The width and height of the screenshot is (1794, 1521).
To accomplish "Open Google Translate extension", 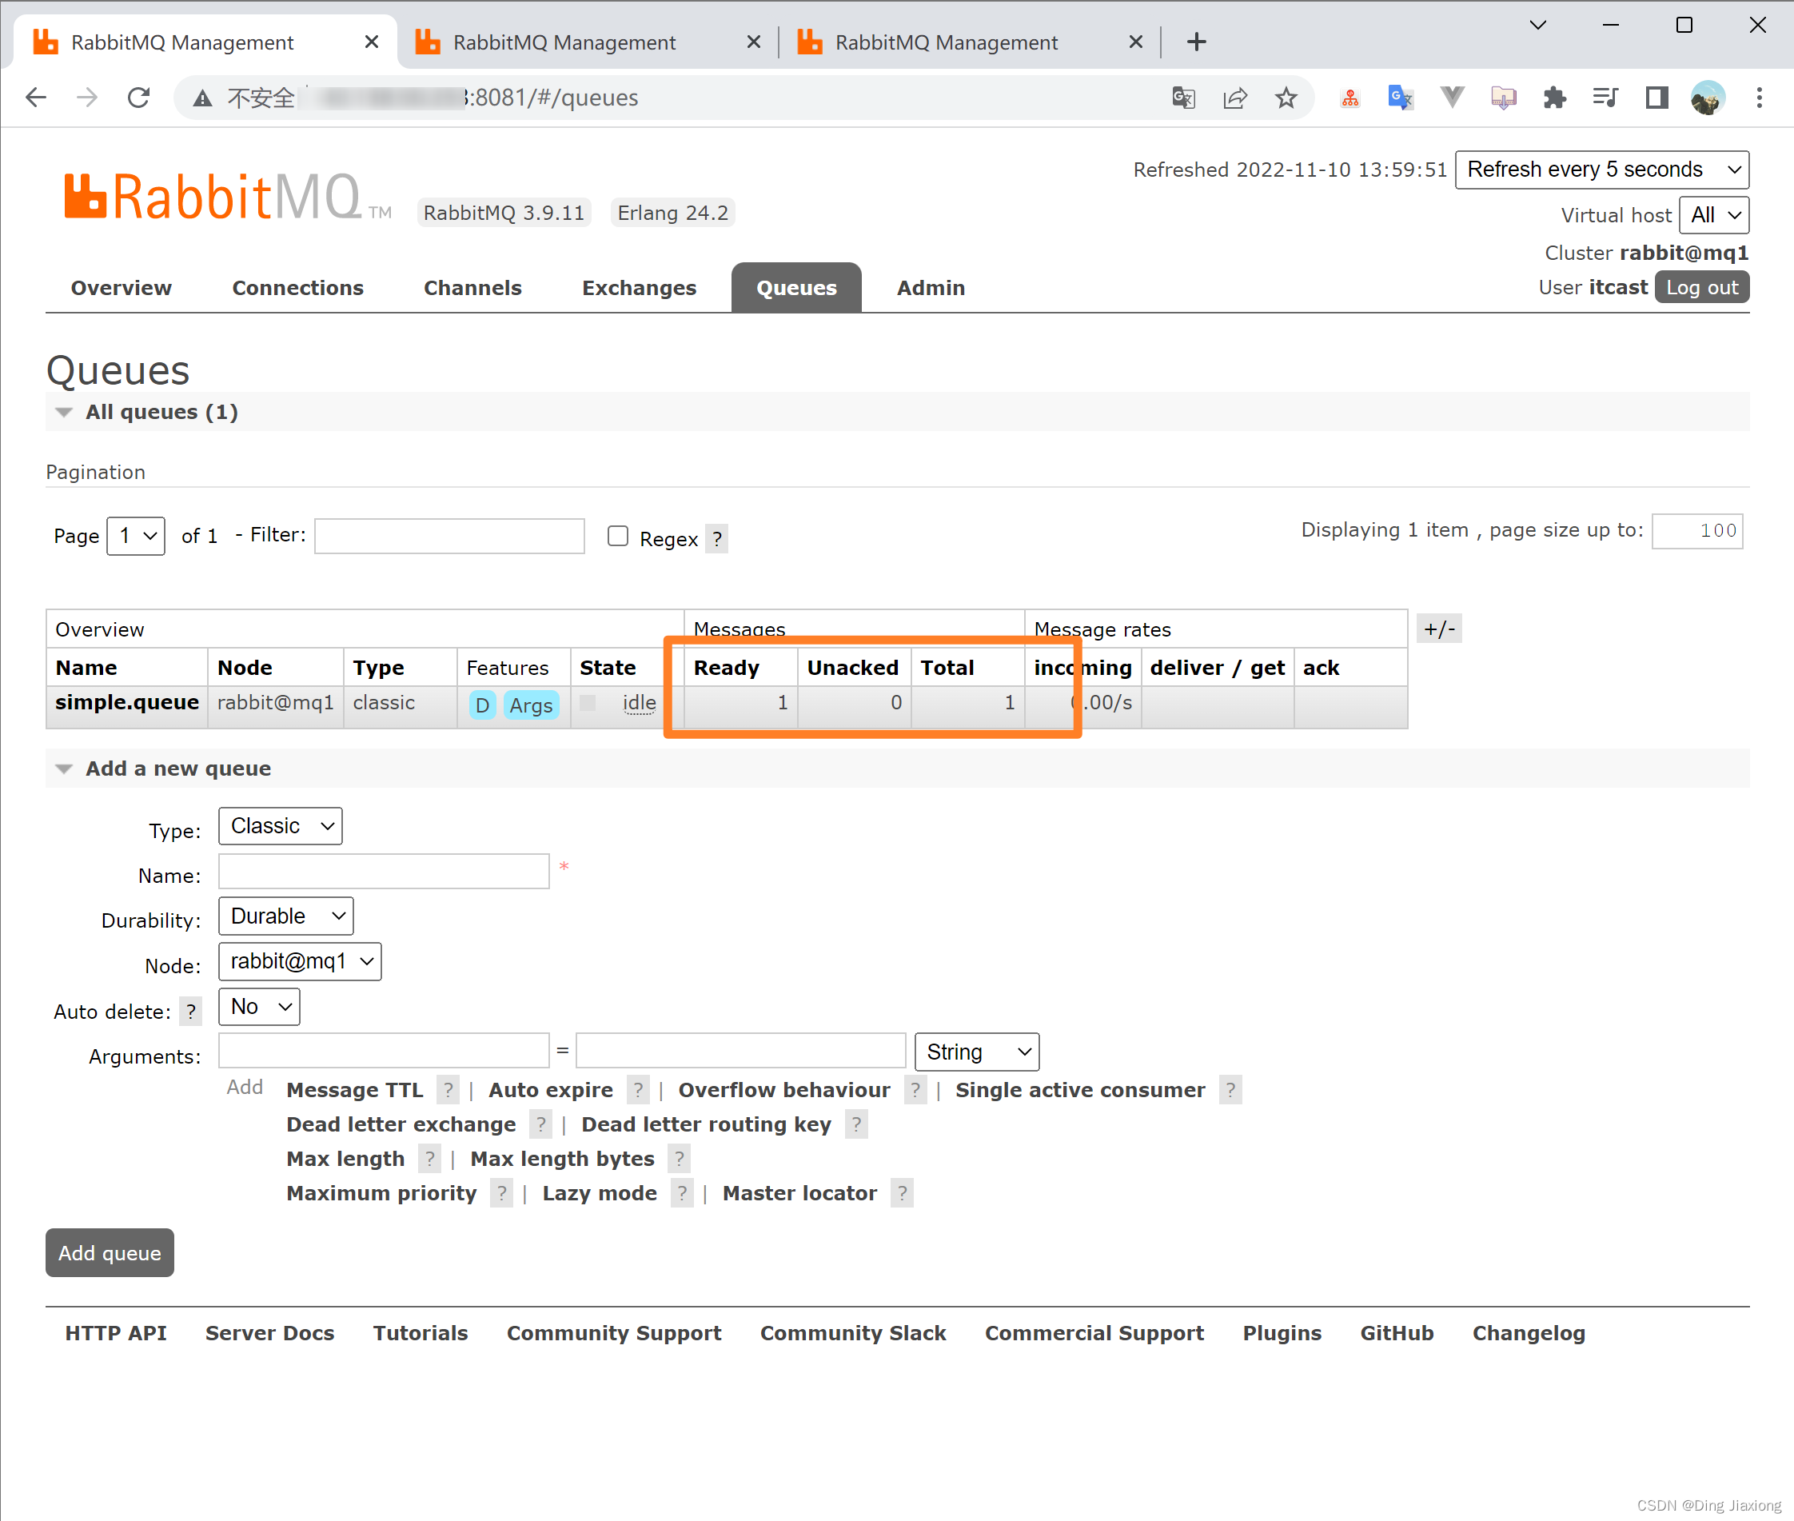I will pos(1401,98).
